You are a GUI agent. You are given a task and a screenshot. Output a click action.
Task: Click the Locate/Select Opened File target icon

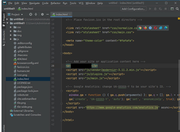coord(31,14)
